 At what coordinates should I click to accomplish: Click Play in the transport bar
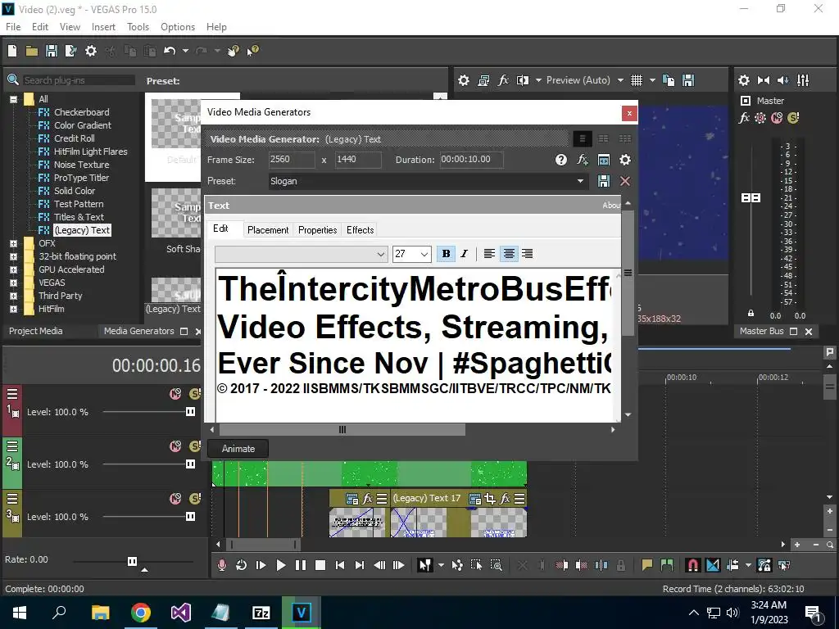[280, 565]
